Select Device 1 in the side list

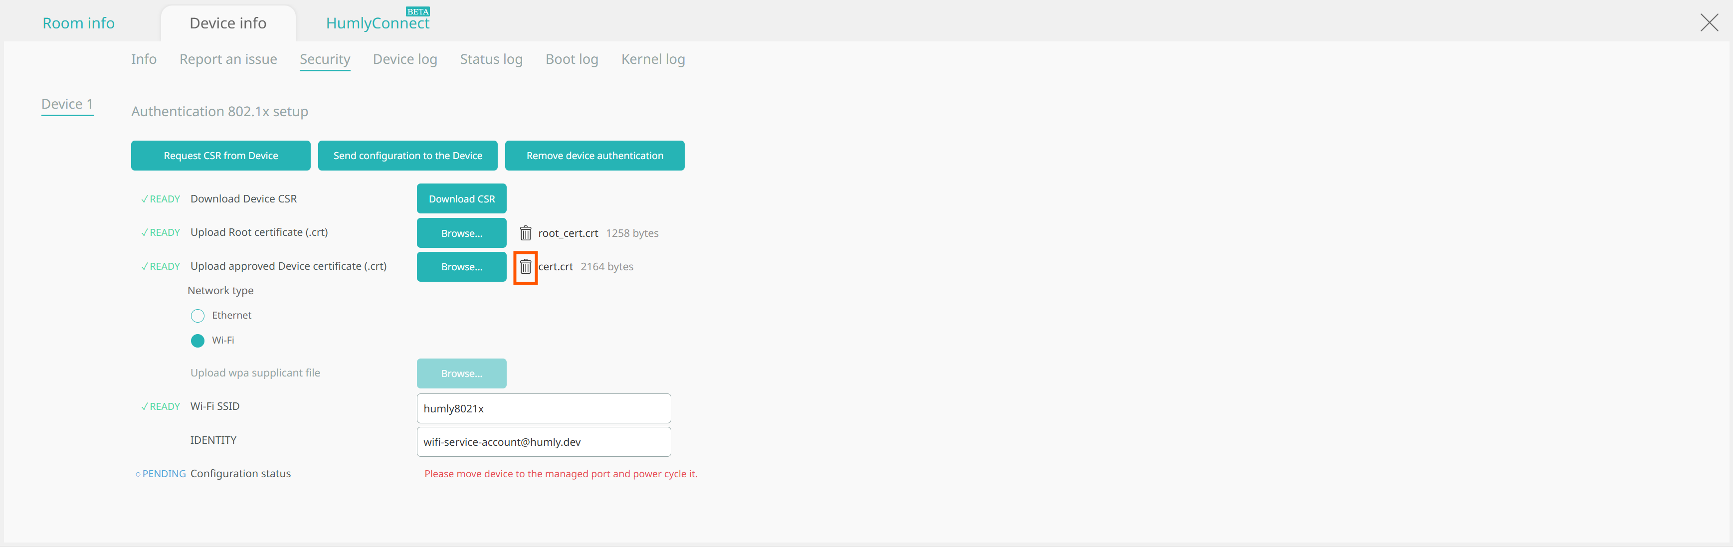coord(67,105)
